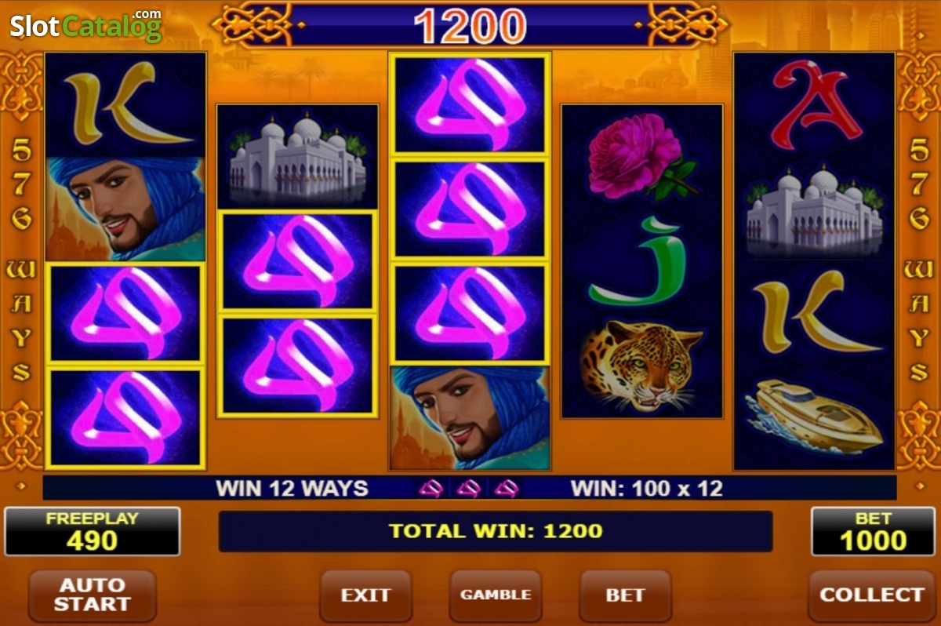
Task: Click the TOTAL WIN 1200 message bar
Action: [x=496, y=531]
